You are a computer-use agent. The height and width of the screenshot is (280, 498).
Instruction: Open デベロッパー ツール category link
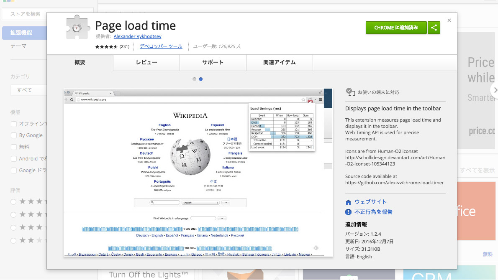tap(161, 46)
